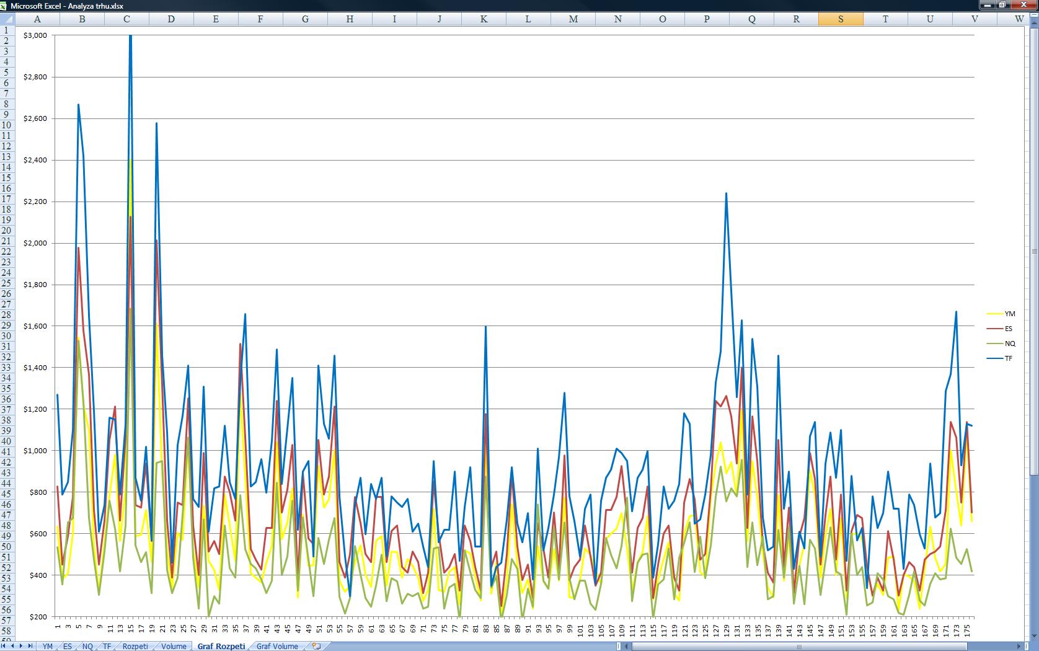This screenshot has height=651, width=1039.
Task: Select column V header
Action: coord(975,19)
